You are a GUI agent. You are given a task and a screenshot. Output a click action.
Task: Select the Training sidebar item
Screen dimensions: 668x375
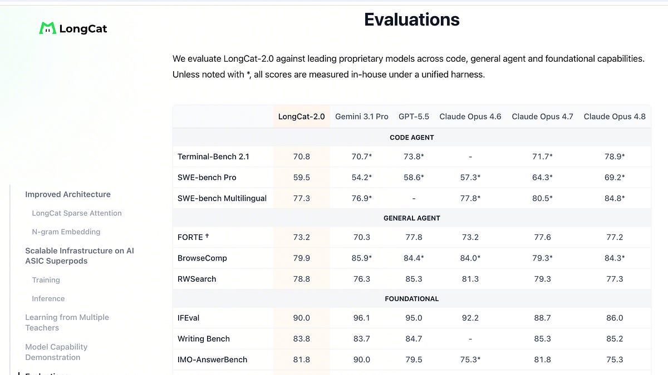[x=46, y=280]
